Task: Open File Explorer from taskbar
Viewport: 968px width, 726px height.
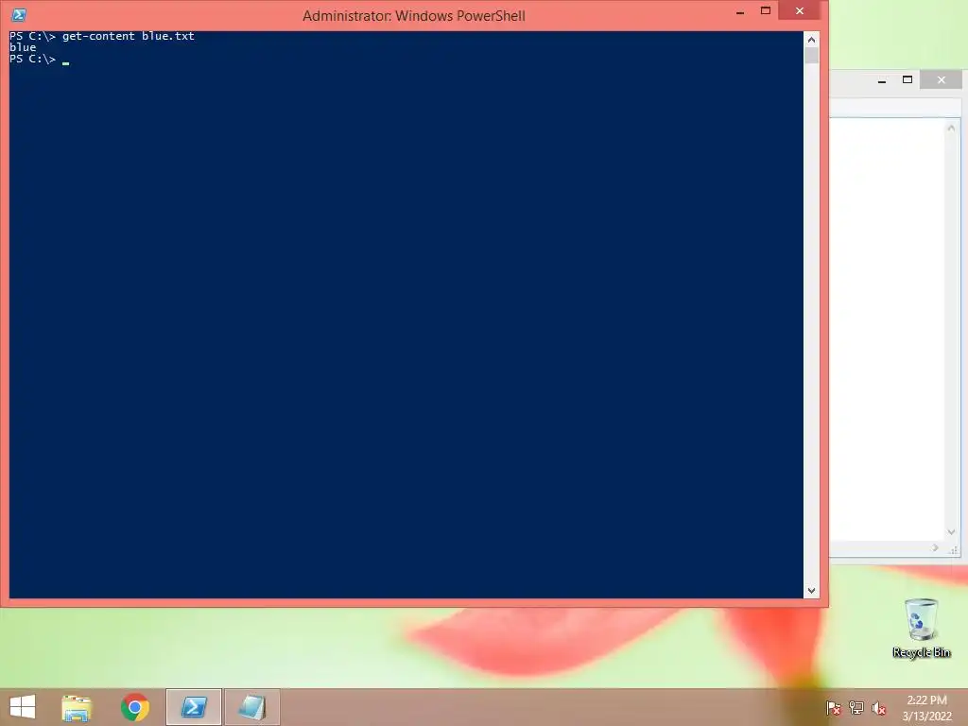Action: point(77,707)
